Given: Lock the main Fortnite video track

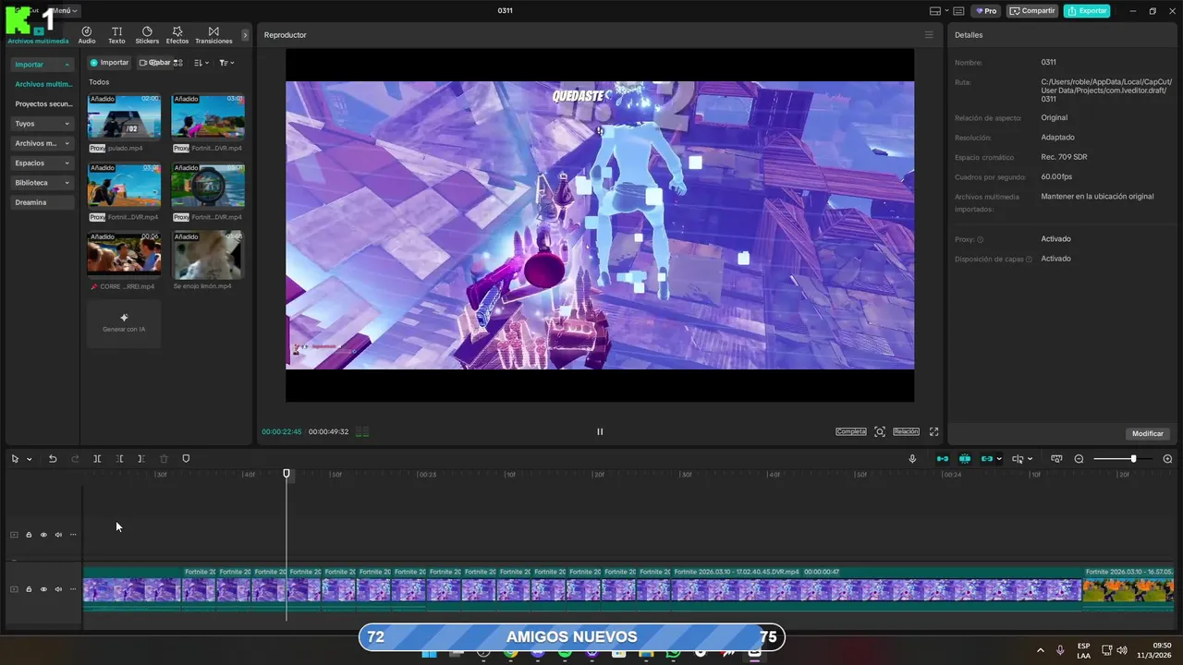Looking at the screenshot, I should coord(29,589).
